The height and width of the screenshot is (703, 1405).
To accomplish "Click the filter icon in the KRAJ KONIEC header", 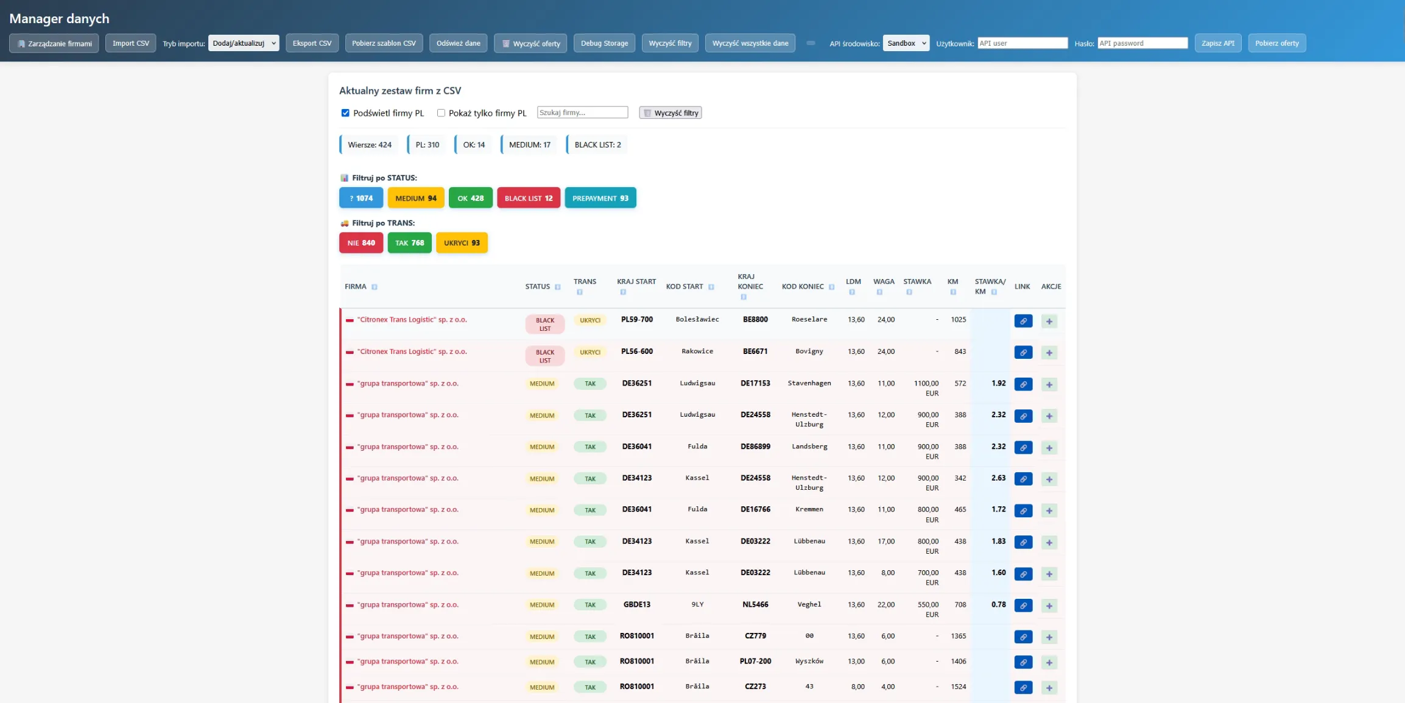I will click(743, 296).
